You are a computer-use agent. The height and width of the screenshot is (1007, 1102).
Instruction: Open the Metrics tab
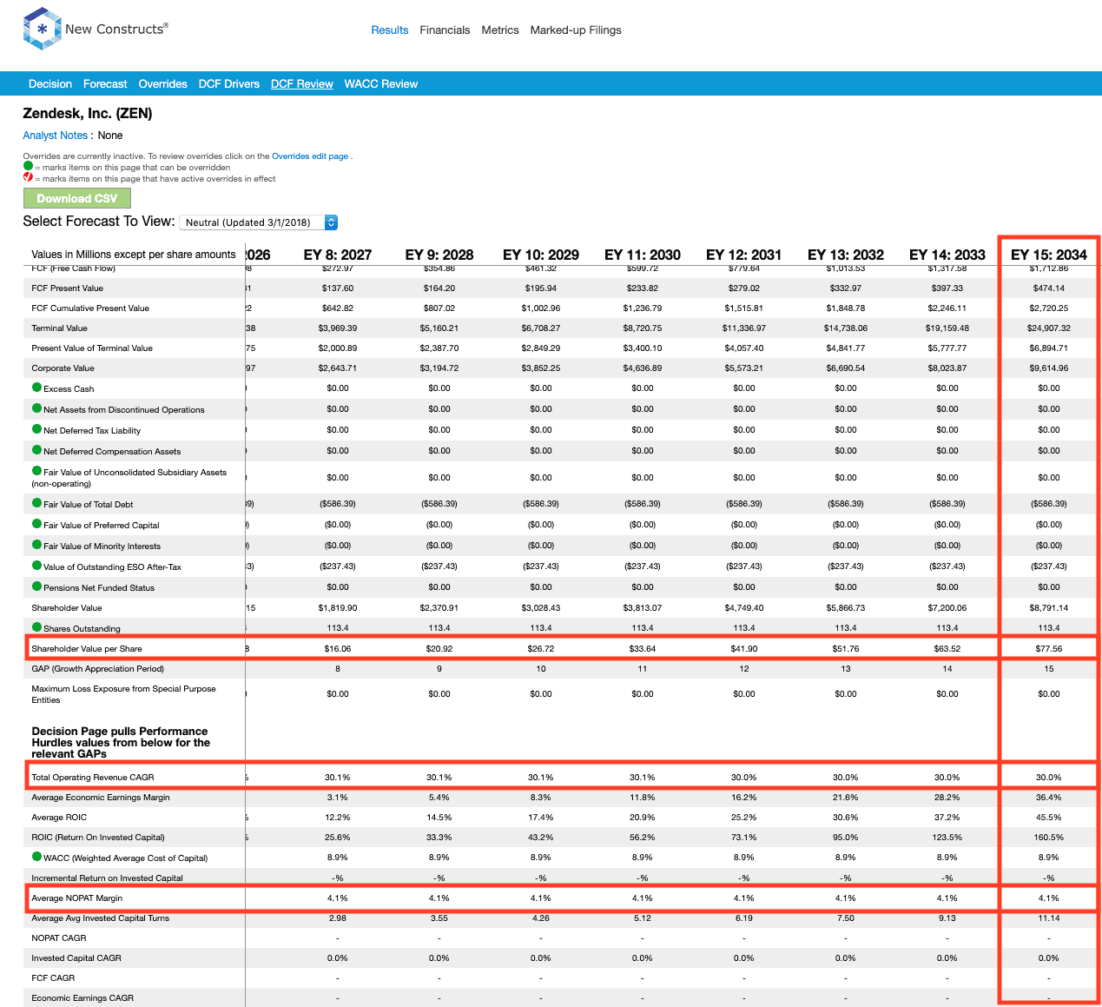coord(500,30)
